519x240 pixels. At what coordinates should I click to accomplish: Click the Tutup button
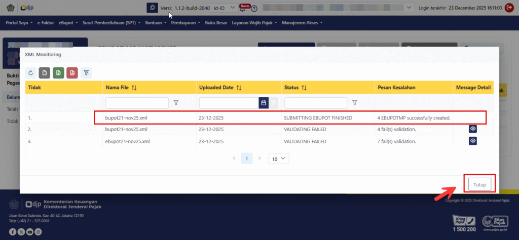[479, 185]
